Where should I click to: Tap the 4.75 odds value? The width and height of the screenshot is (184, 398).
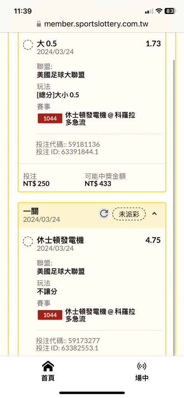coord(153,240)
